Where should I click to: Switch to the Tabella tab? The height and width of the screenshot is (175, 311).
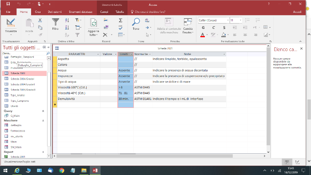120,12
